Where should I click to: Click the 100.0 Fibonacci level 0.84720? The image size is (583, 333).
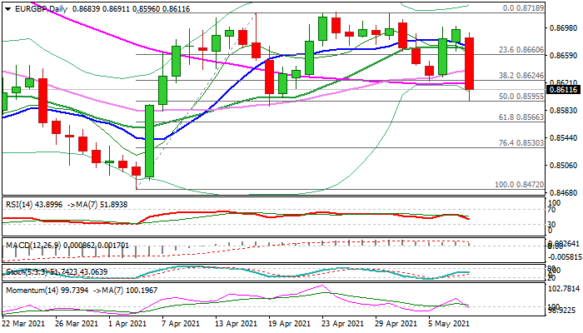519,185
